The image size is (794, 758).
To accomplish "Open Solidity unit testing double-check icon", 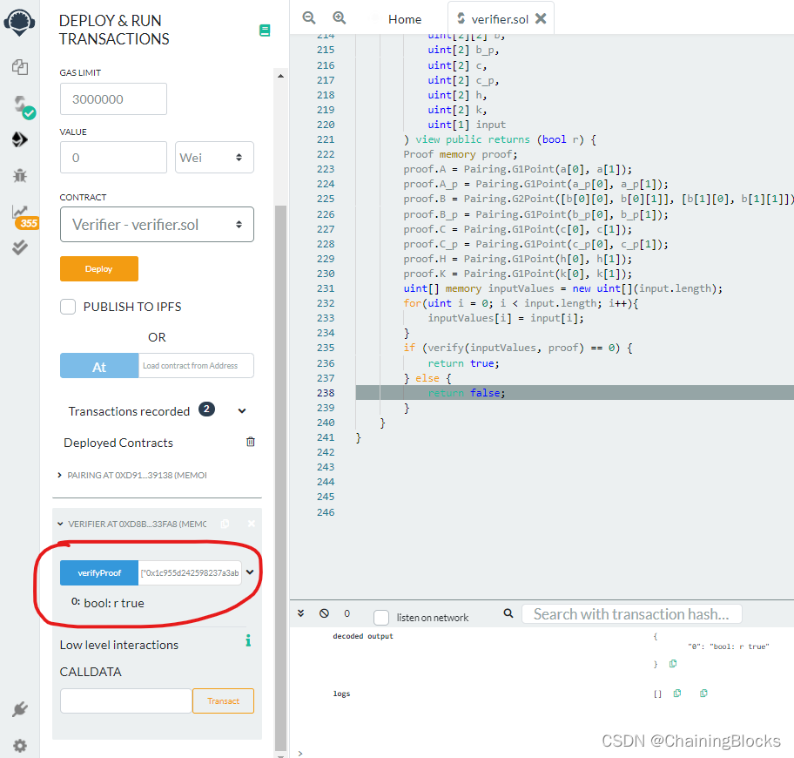I will 20,247.
